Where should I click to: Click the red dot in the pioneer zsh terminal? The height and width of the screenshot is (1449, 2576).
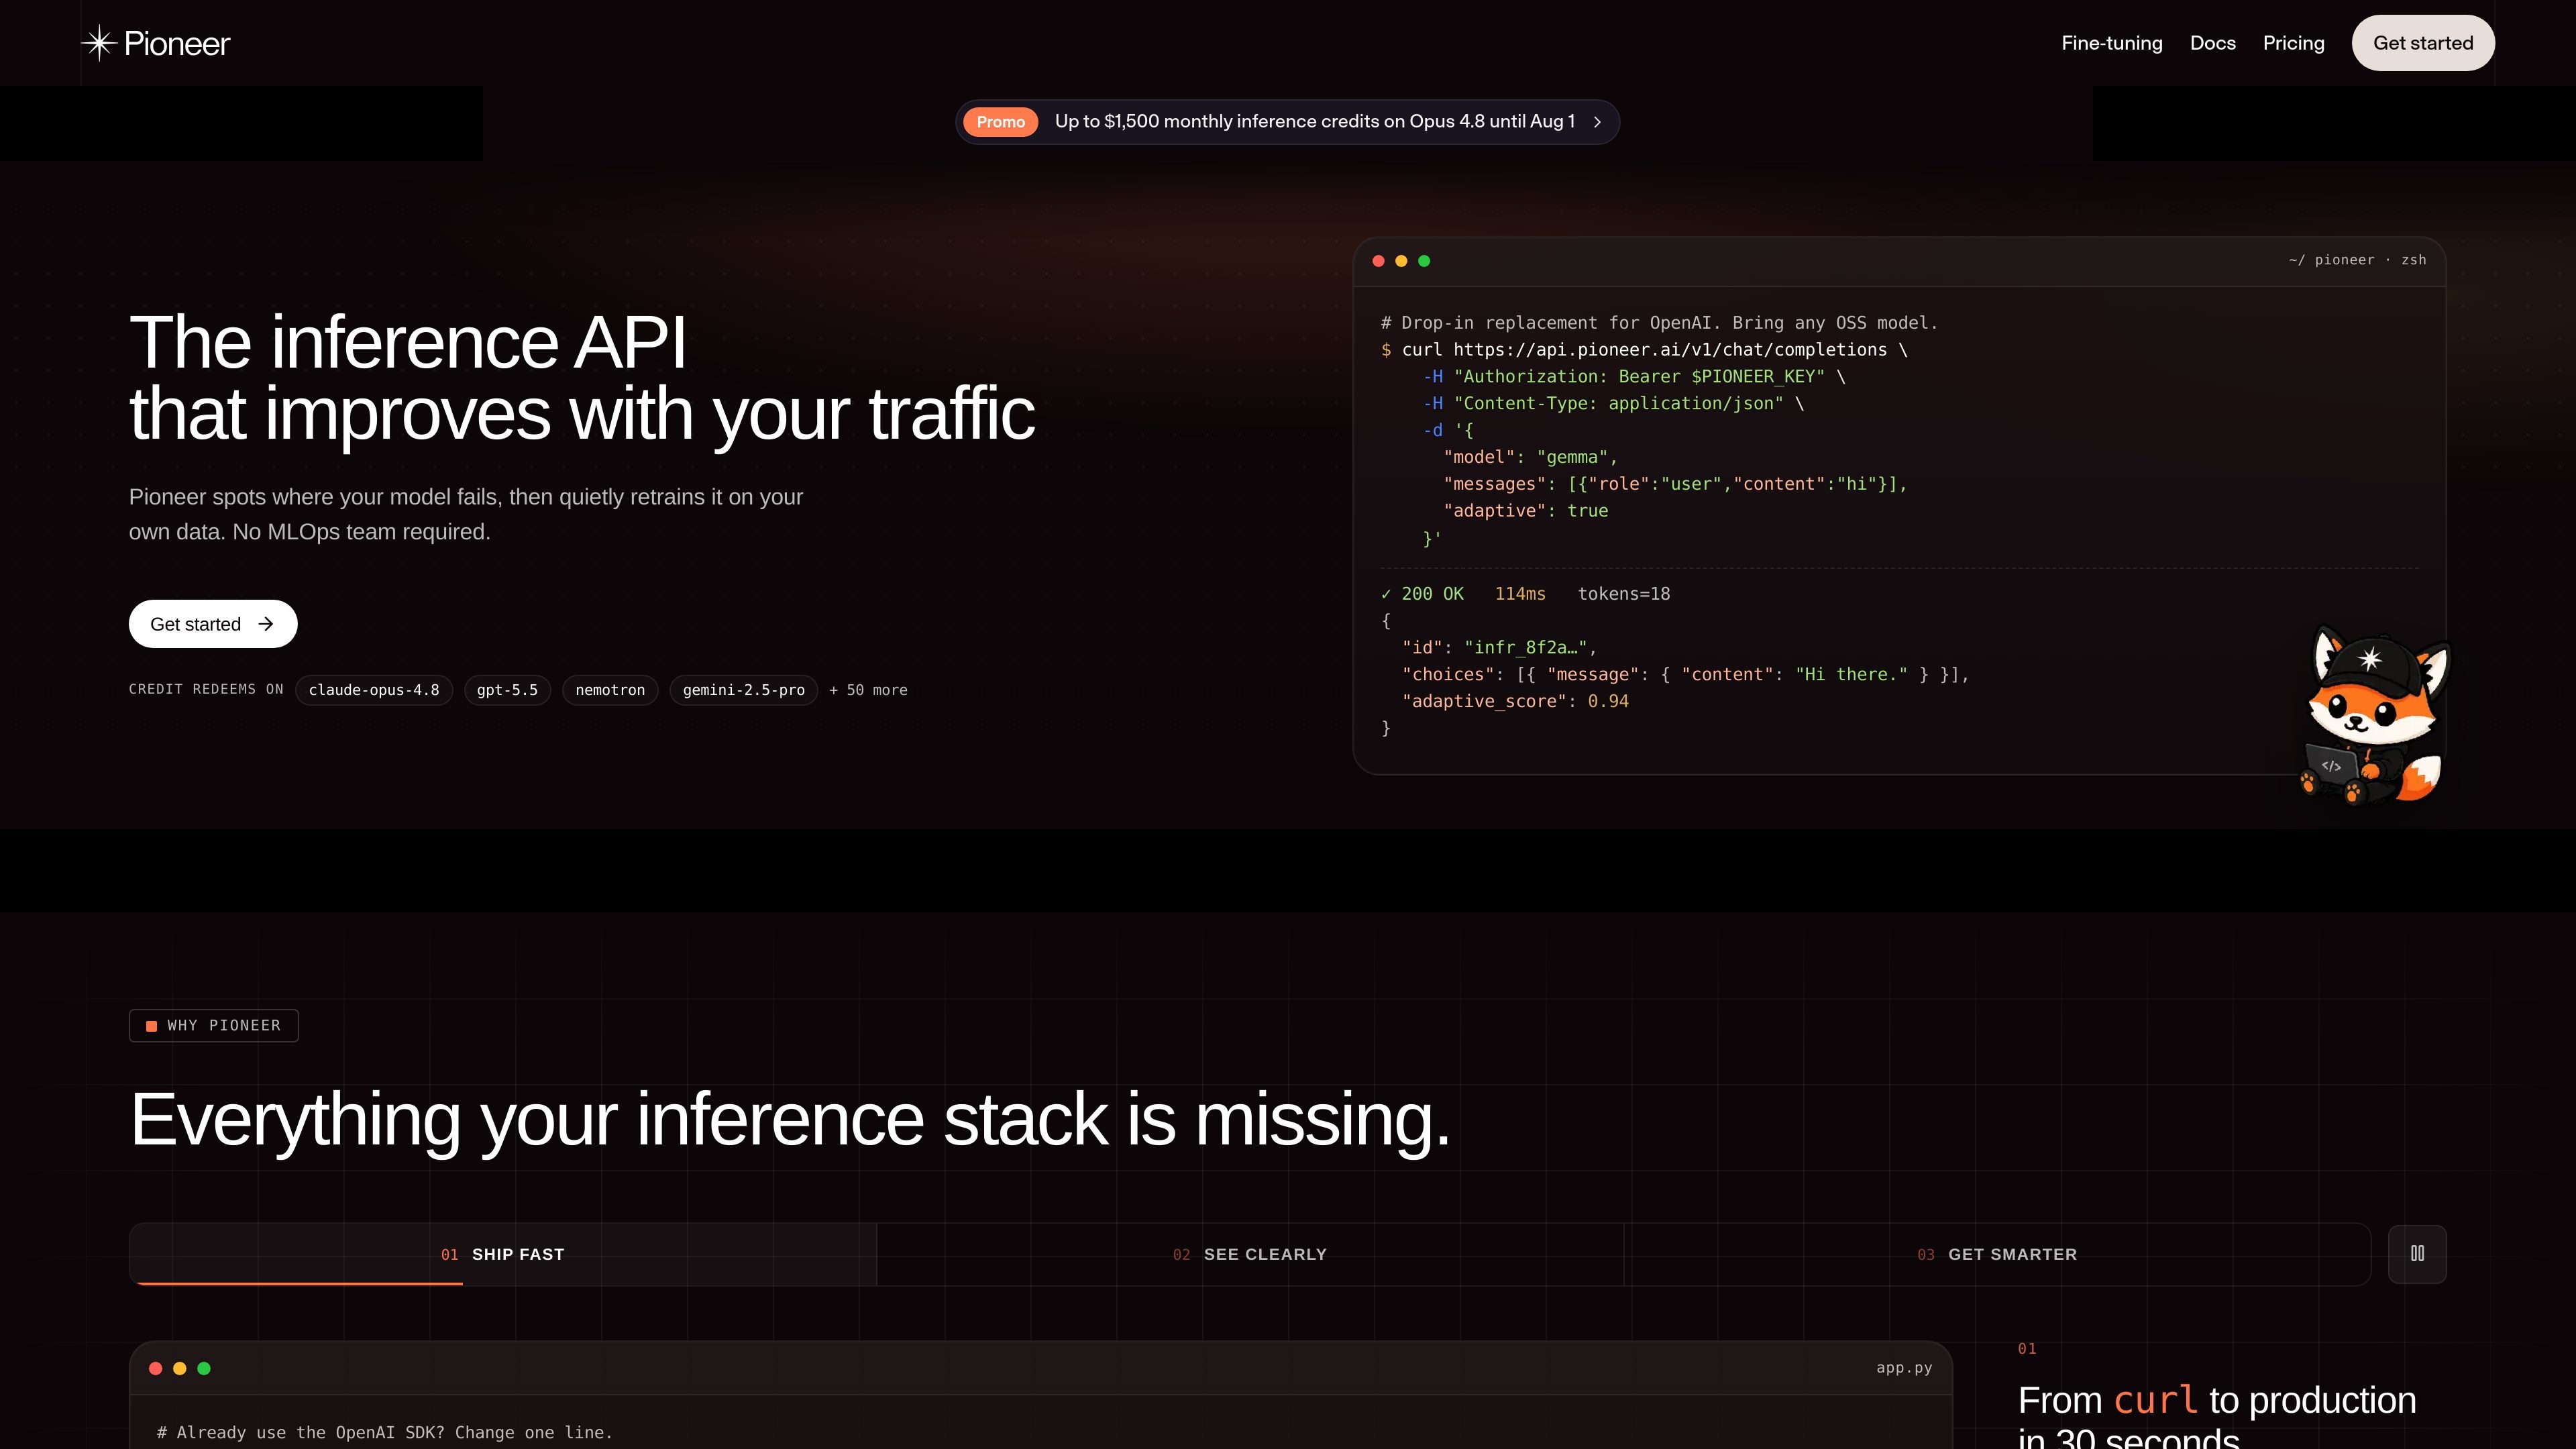1378,261
